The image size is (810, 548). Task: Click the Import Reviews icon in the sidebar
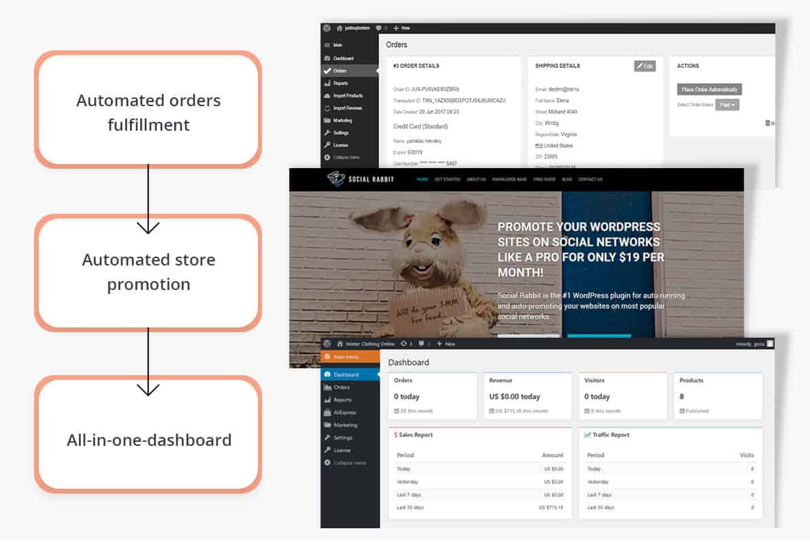click(x=327, y=108)
